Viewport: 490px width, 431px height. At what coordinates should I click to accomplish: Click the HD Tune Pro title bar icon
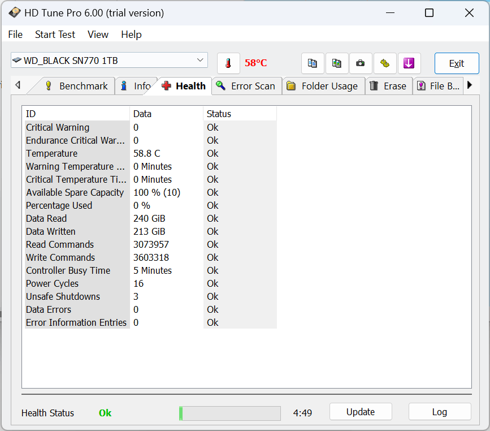[x=14, y=13]
